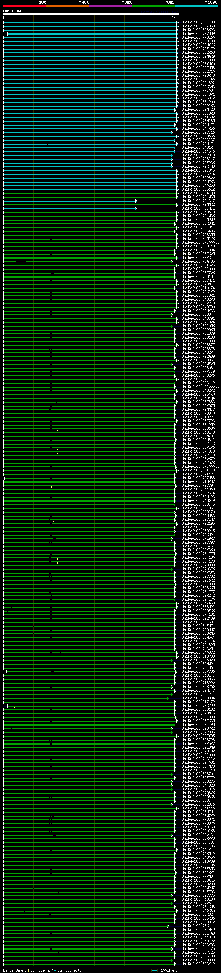The height and width of the screenshot is (973, 221).
Task: Open hit UniRef100_O23961
Action: tap(198, 360)
